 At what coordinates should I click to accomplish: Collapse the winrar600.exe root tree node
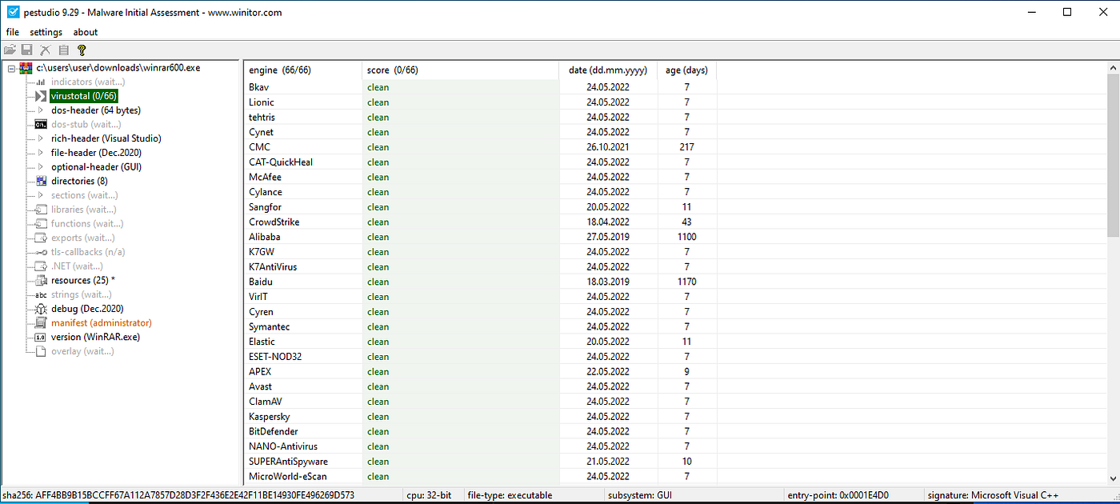[x=12, y=68]
